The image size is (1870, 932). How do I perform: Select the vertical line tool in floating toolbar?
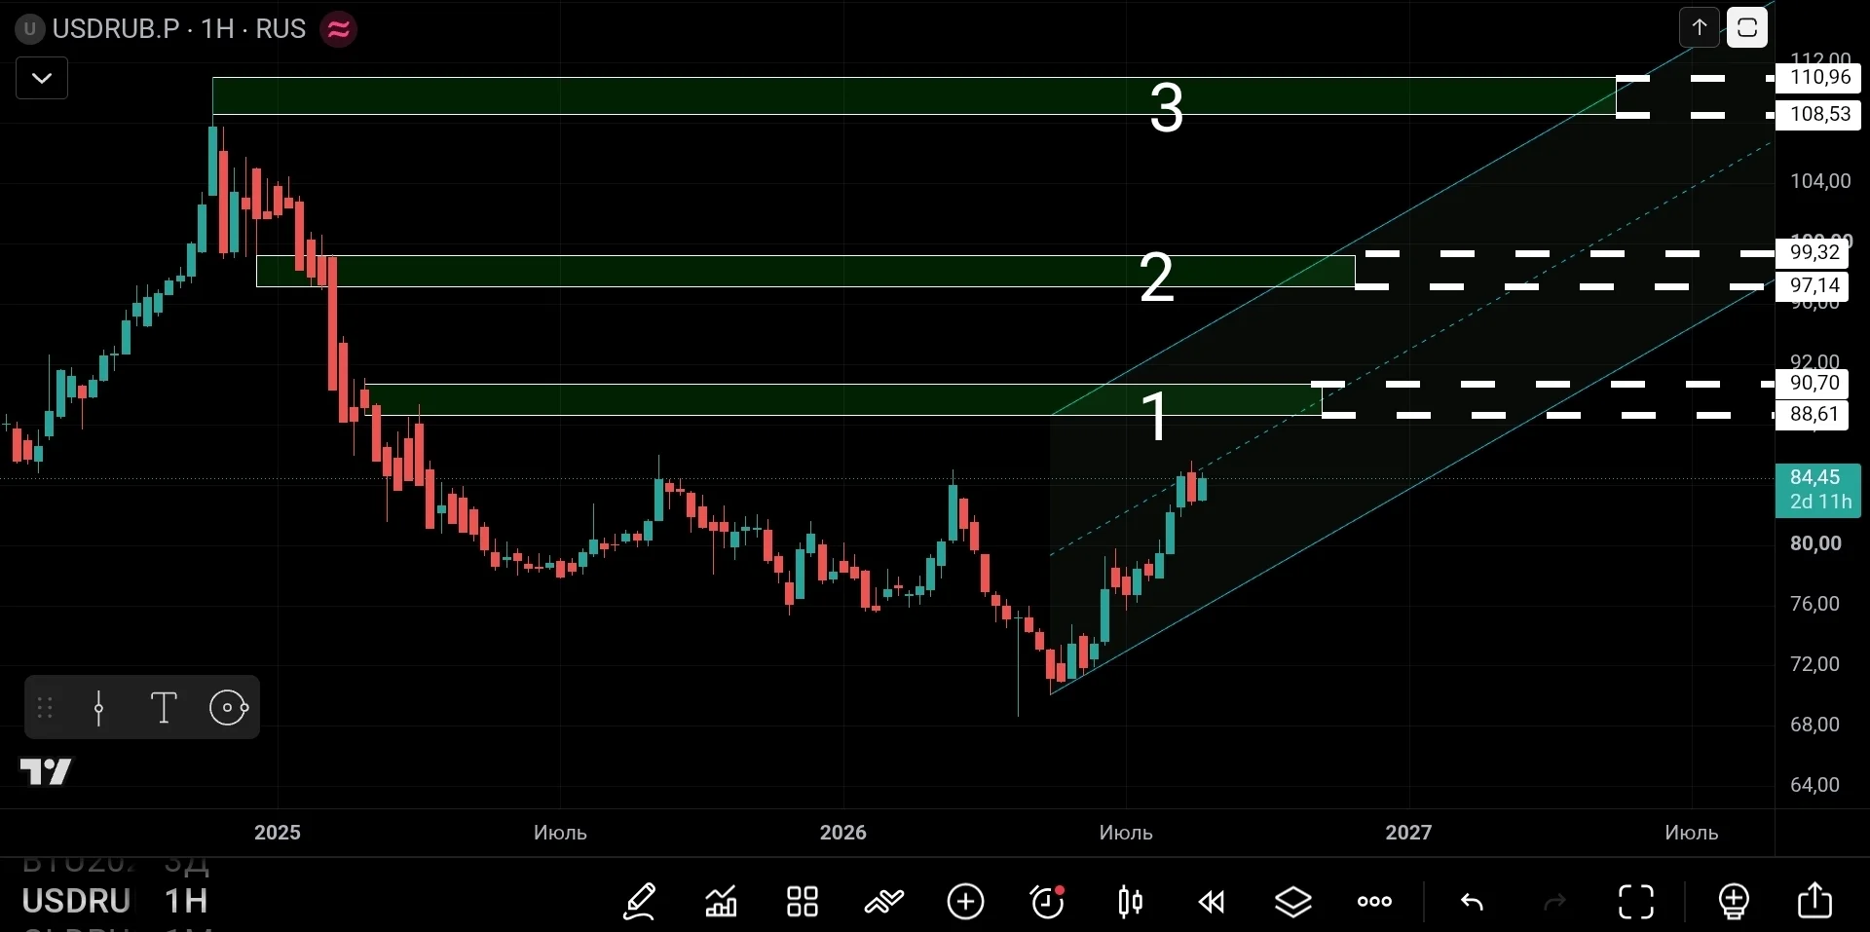pyautogui.click(x=98, y=708)
